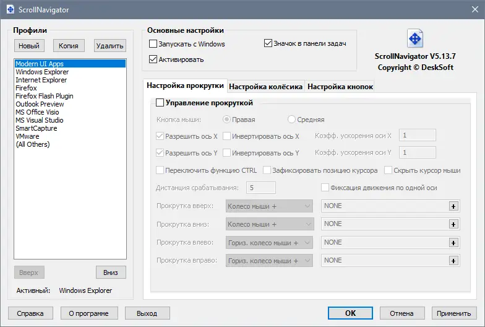Screen dimensions: 485x327
Task: Select the Firefox profile
Action: tap(71, 88)
